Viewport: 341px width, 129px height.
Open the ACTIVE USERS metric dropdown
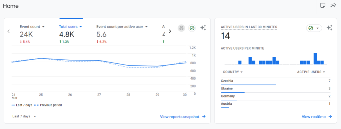[x=311, y=72]
